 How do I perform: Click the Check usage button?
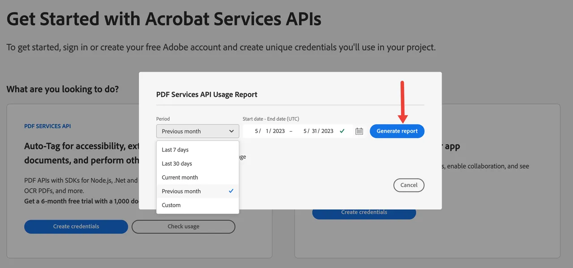click(184, 226)
